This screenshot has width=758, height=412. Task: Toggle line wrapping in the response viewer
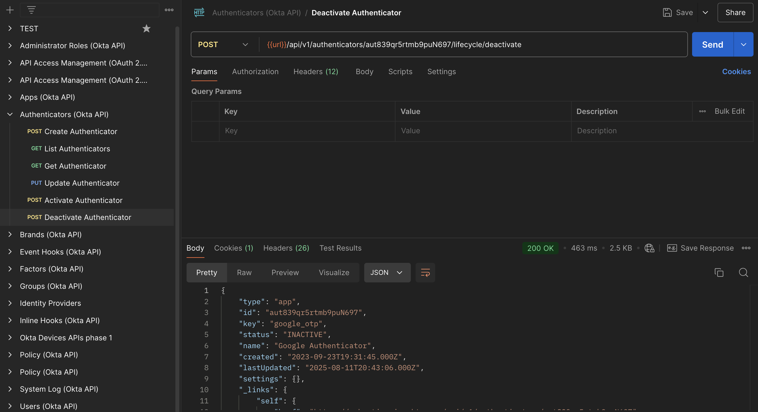425,273
